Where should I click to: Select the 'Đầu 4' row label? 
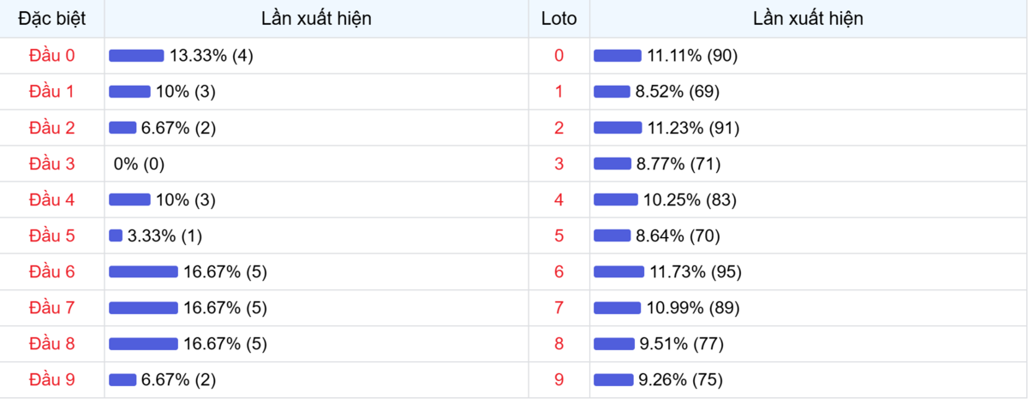[52, 199]
